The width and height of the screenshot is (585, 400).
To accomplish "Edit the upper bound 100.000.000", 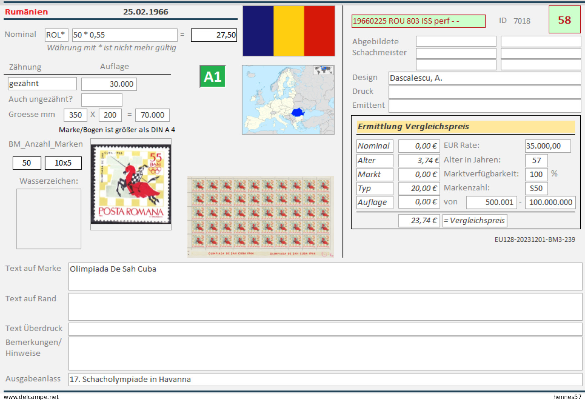I will click(x=550, y=202).
